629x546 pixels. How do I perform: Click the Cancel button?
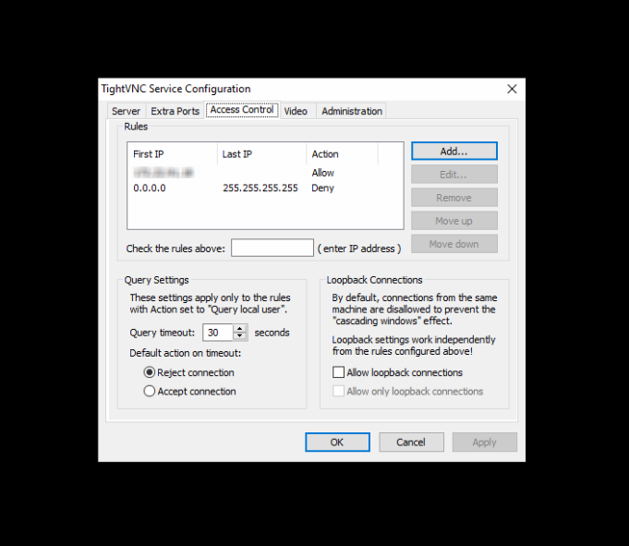(x=411, y=443)
